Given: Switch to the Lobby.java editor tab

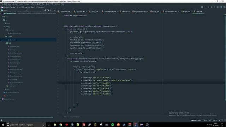Looking at the screenshot, I should [x=94, y=11].
